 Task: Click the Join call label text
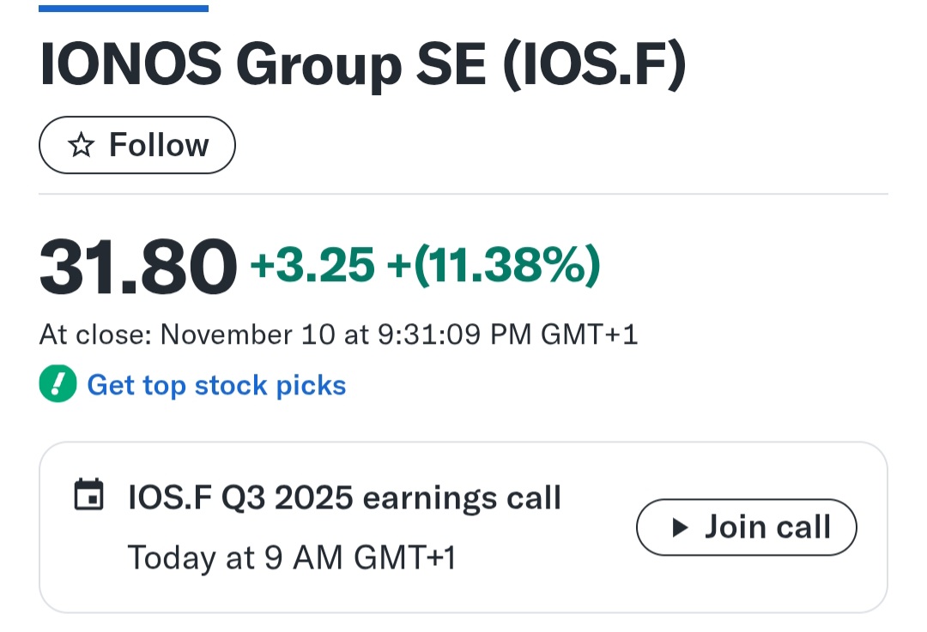pyautogui.click(x=768, y=527)
